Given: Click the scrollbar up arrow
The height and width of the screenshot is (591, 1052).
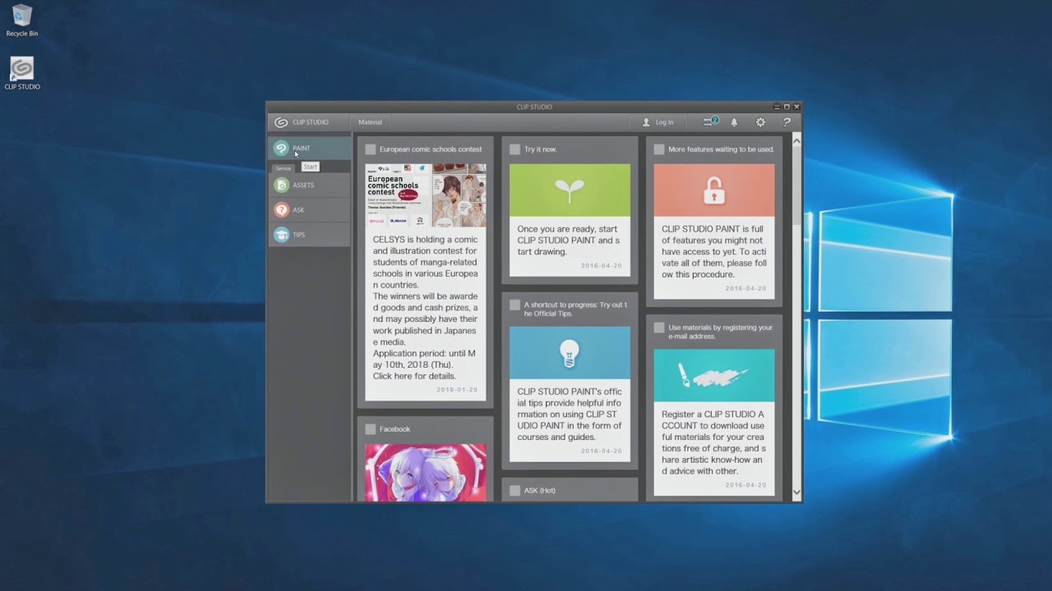Looking at the screenshot, I should [796, 141].
